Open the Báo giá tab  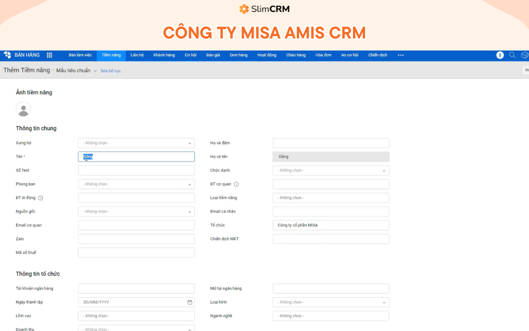click(213, 55)
